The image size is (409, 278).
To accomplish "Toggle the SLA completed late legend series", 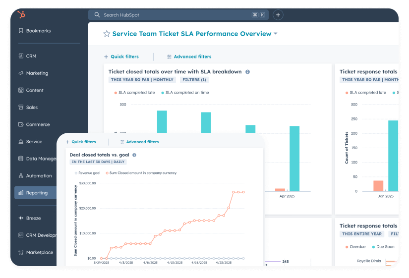I will (x=134, y=93).
